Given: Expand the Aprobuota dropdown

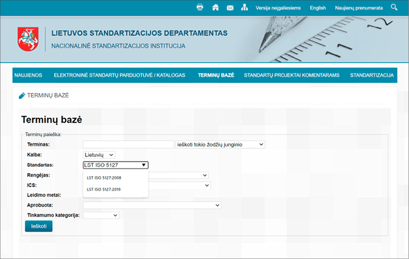Looking at the screenshot, I should pos(152,205).
